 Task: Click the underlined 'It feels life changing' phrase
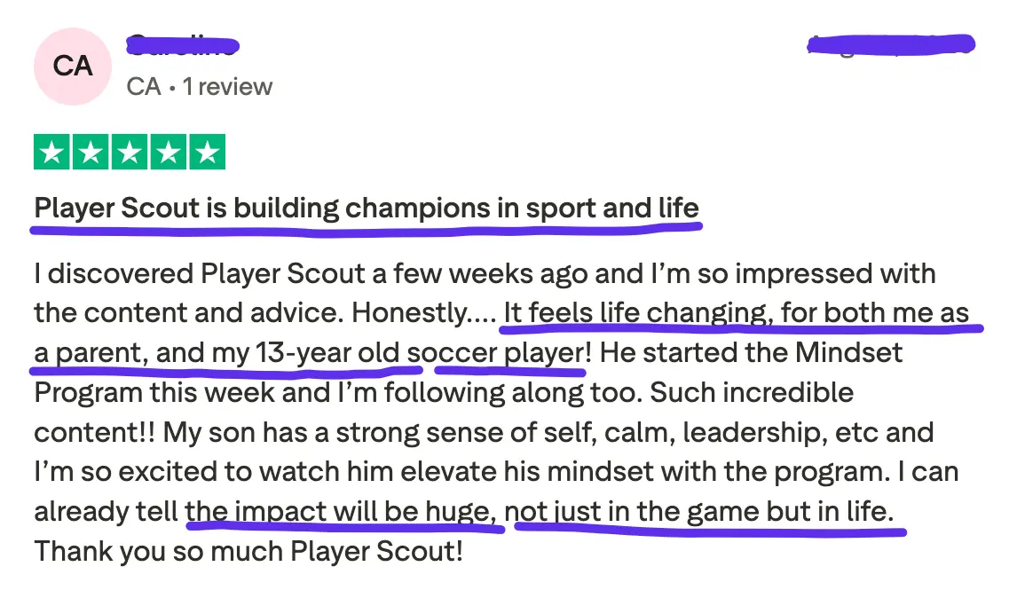pos(637,313)
